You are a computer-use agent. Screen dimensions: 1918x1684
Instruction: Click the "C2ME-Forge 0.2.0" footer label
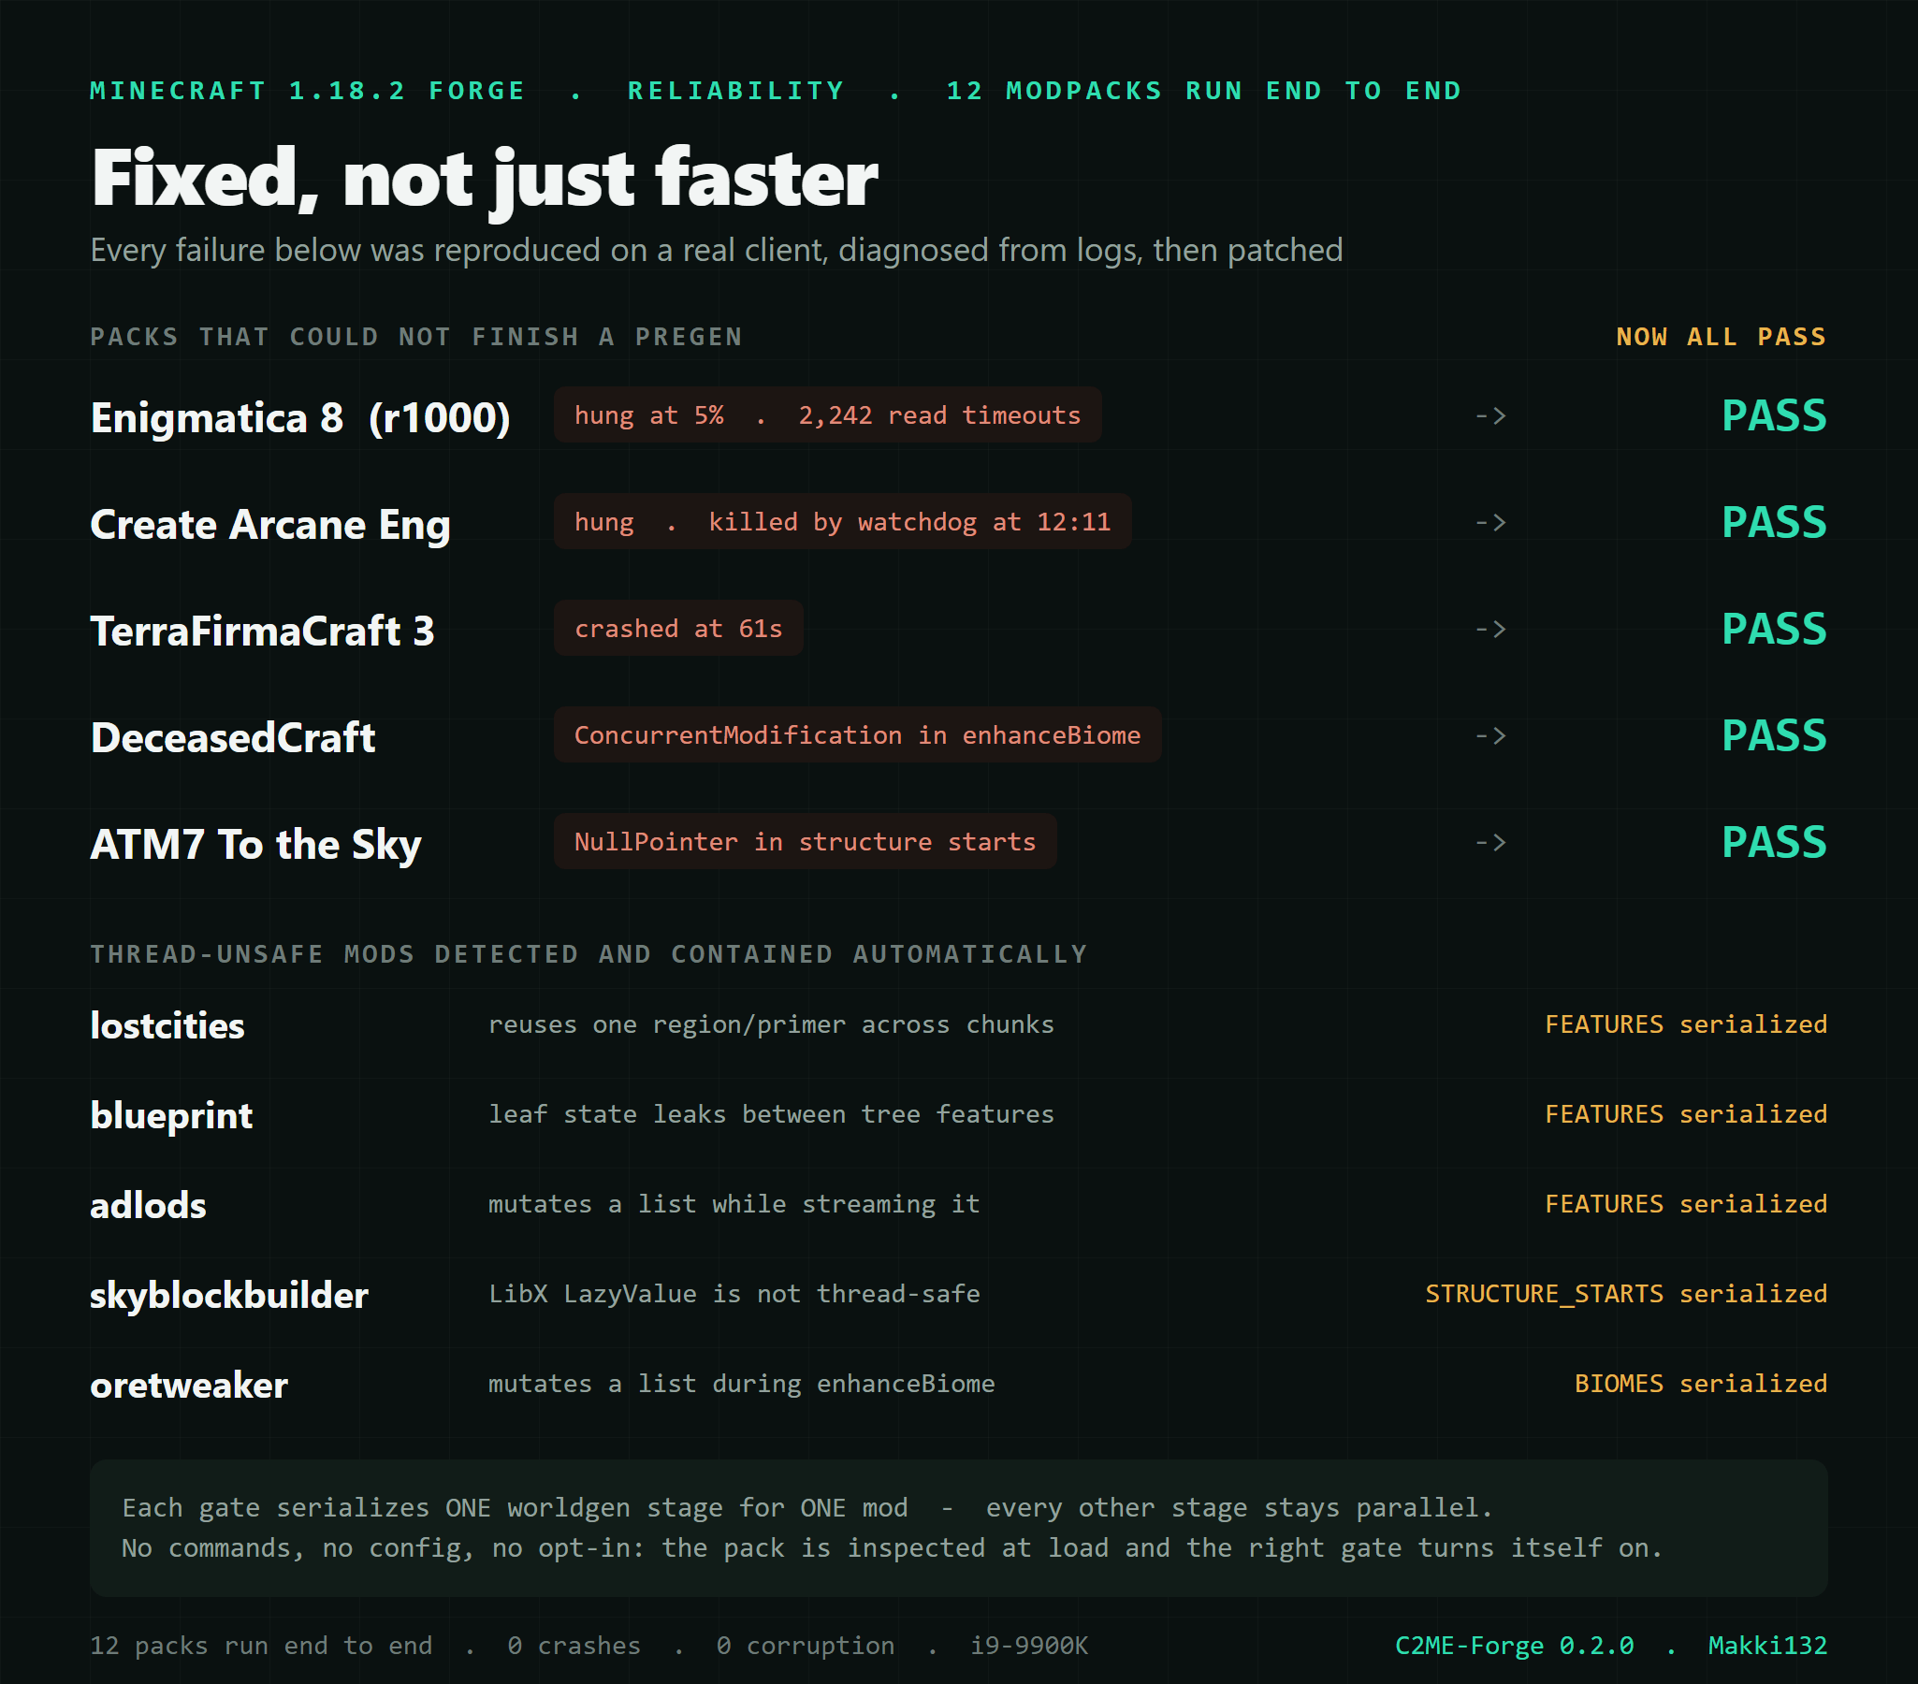1514,1646
